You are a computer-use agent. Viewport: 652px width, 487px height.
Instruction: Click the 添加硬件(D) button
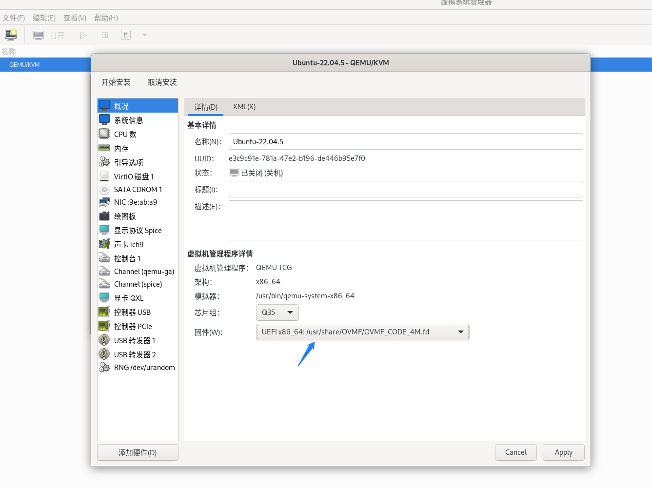138,452
